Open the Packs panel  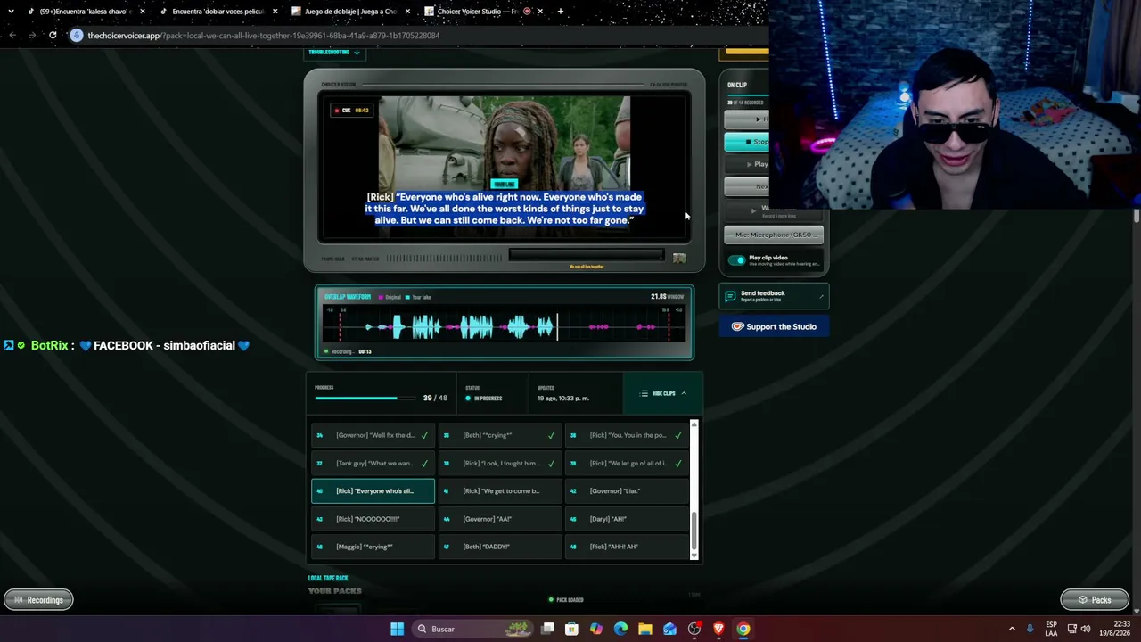pos(1094,600)
